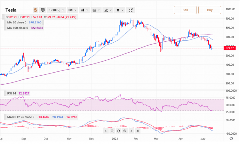Click the 579.82 current price label
Image resolution: width=240 pixels, height=144 pixels.
coord(229,48)
